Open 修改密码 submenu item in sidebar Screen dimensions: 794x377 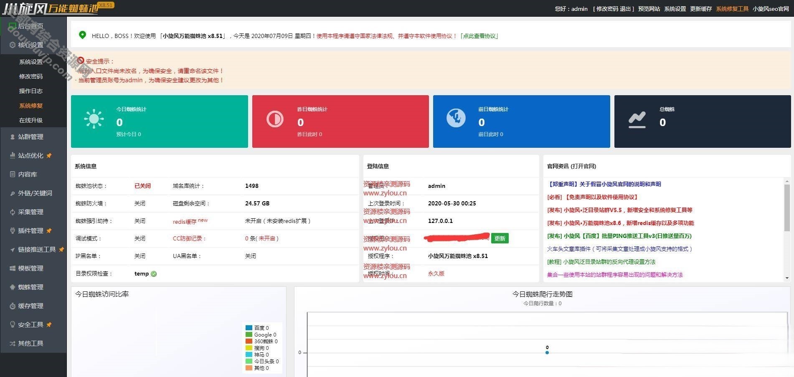pyautogui.click(x=31, y=76)
